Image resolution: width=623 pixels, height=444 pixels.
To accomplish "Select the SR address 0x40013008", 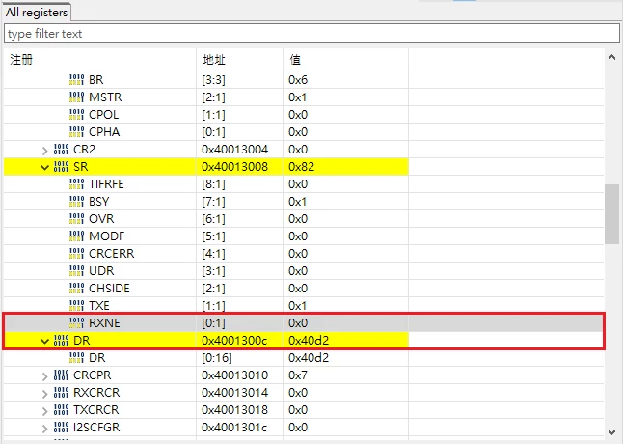I will point(234,167).
